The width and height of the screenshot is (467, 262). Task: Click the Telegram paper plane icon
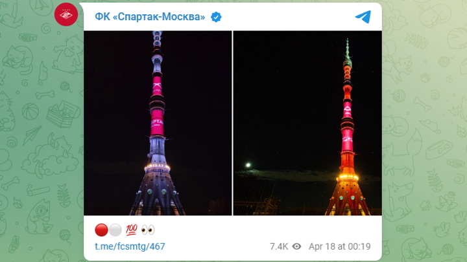pyautogui.click(x=363, y=17)
